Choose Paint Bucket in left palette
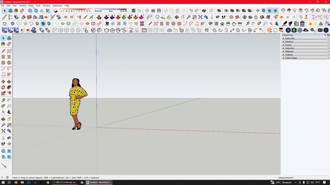Viewport: 330px width, 185px height. click(3, 44)
